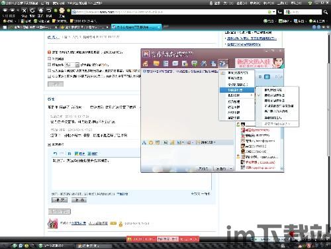Screen dimensions: 331x249
Task: Click the restore-tab curved arrow in browser toolbar
Action: [49, 11]
